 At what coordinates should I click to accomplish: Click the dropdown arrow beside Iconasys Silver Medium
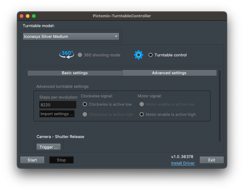(x=116, y=36)
